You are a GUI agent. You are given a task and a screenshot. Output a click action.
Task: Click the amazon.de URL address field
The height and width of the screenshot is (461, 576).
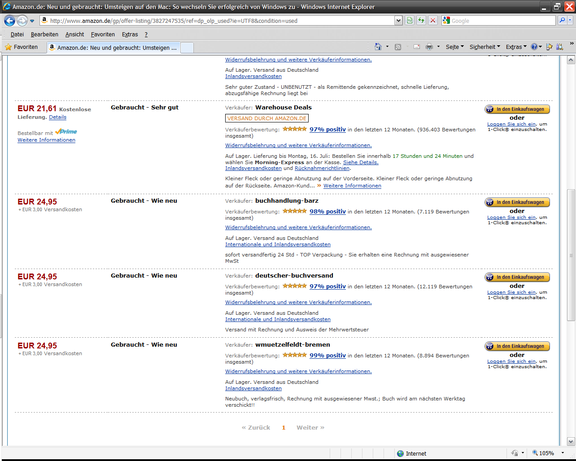(217, 21)
